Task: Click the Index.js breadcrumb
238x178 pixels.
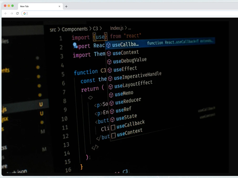Action: point(117,28)
